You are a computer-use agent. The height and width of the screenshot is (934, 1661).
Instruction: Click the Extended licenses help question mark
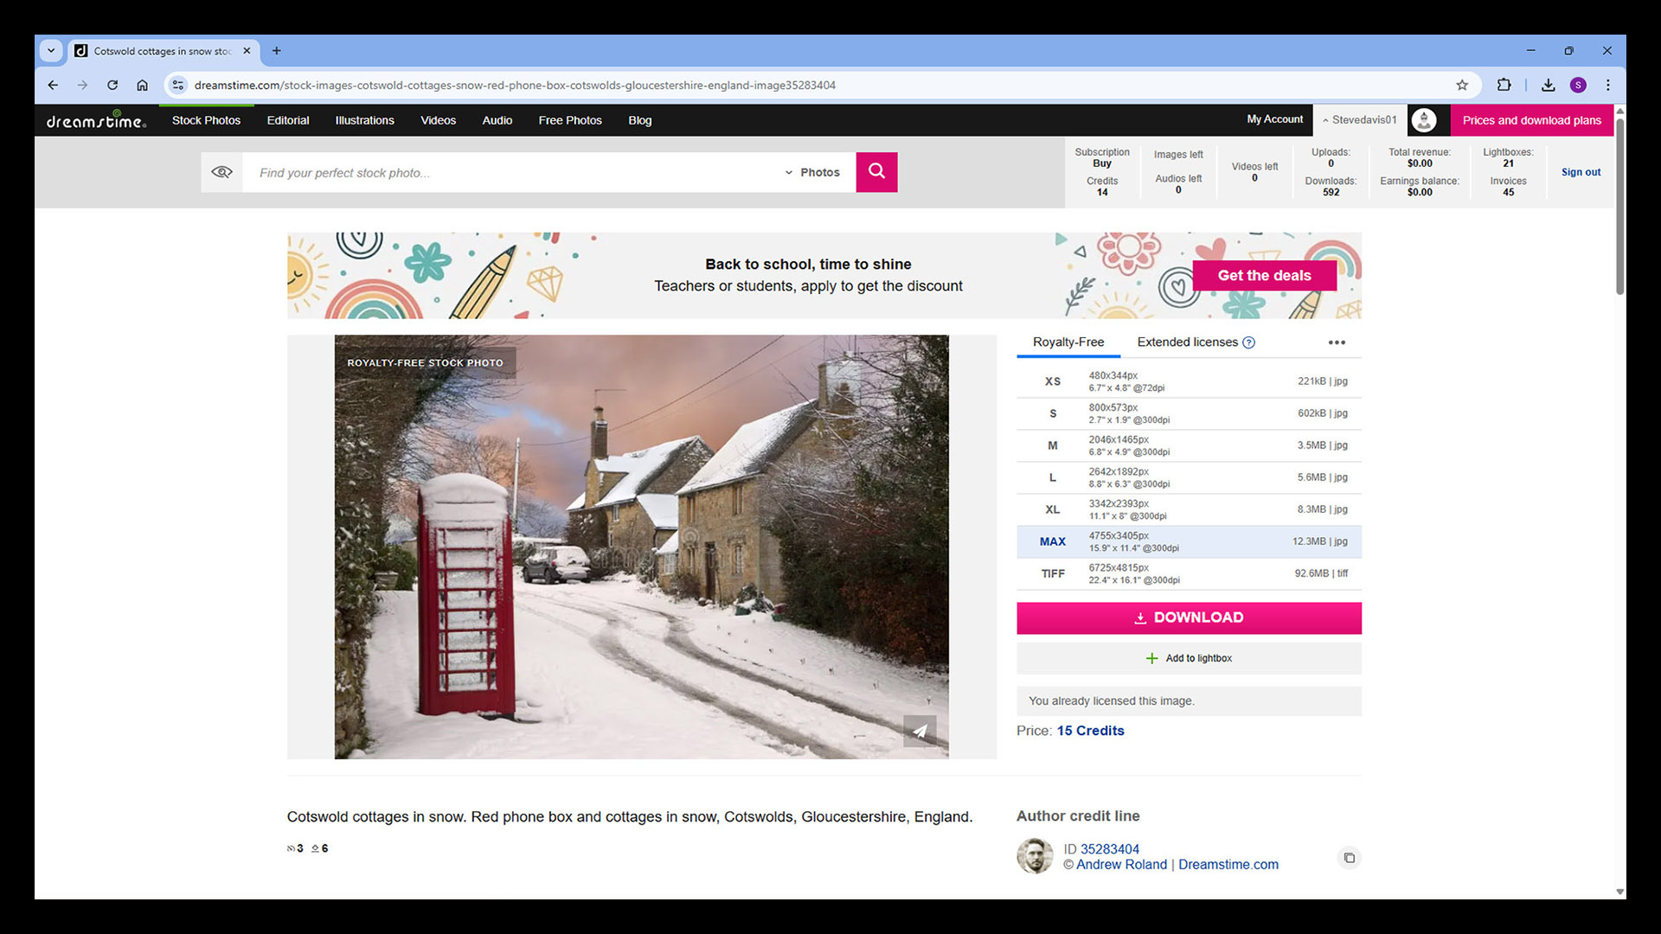click(x=1248, y=342)
